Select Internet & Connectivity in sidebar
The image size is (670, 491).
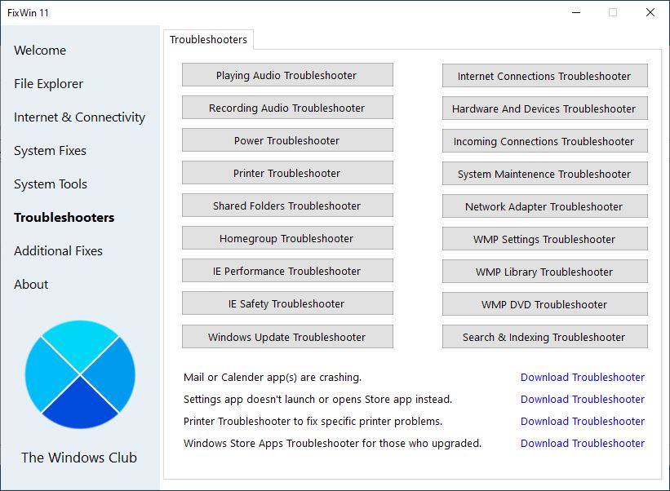[x=79, y=117]
